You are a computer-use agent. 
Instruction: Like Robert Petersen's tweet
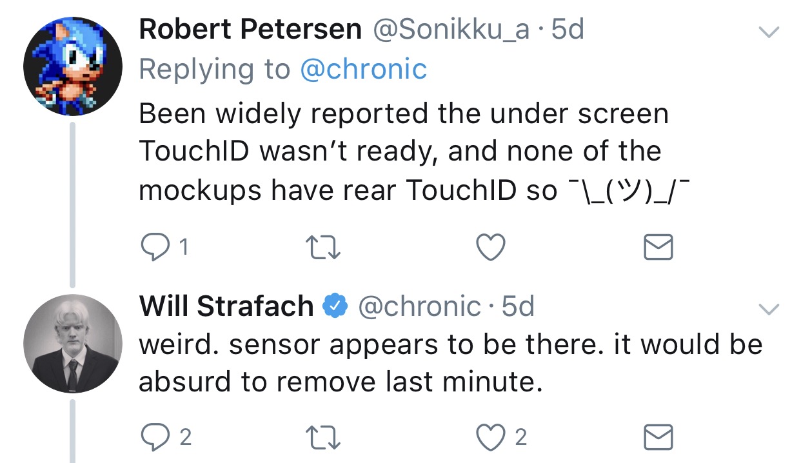point(490,248)
